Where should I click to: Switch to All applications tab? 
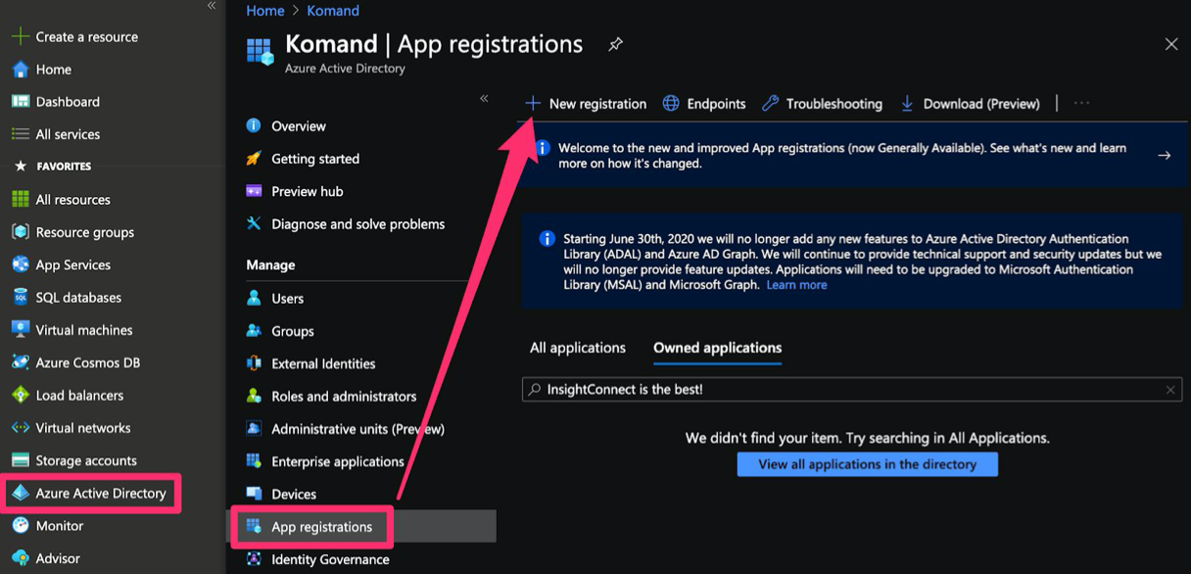tap(578, 348)
